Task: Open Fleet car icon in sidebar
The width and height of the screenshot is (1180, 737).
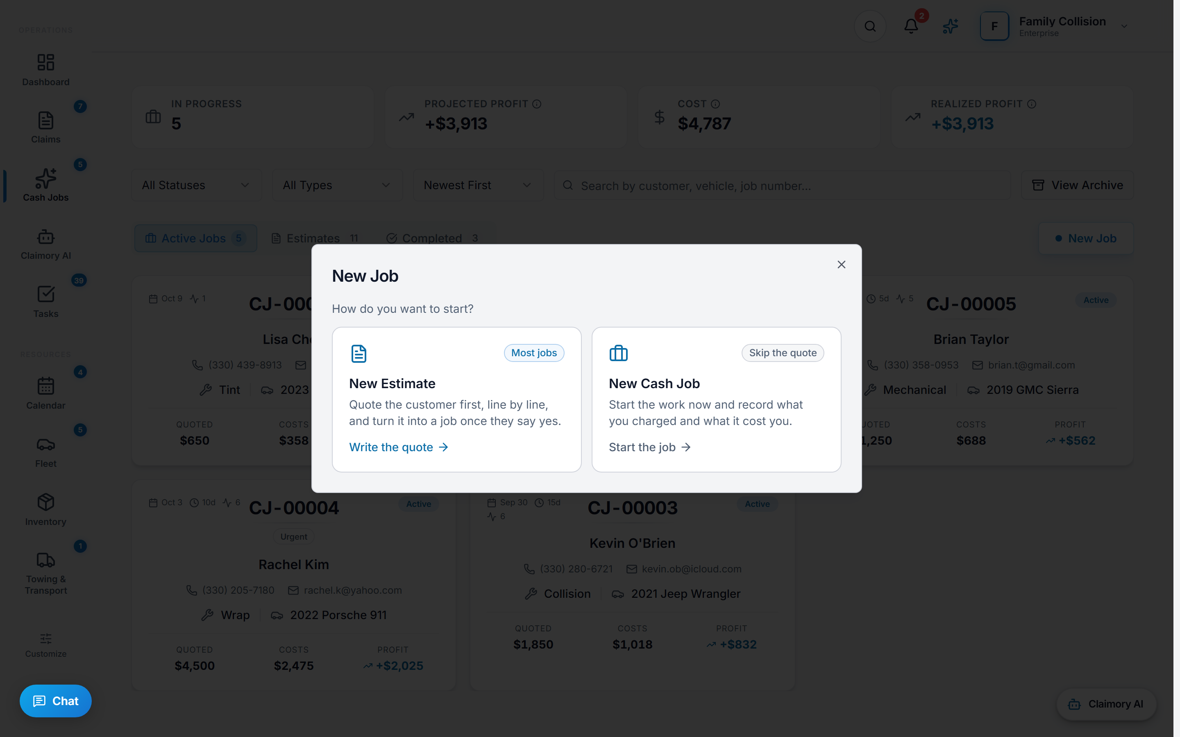Action: 46,445
